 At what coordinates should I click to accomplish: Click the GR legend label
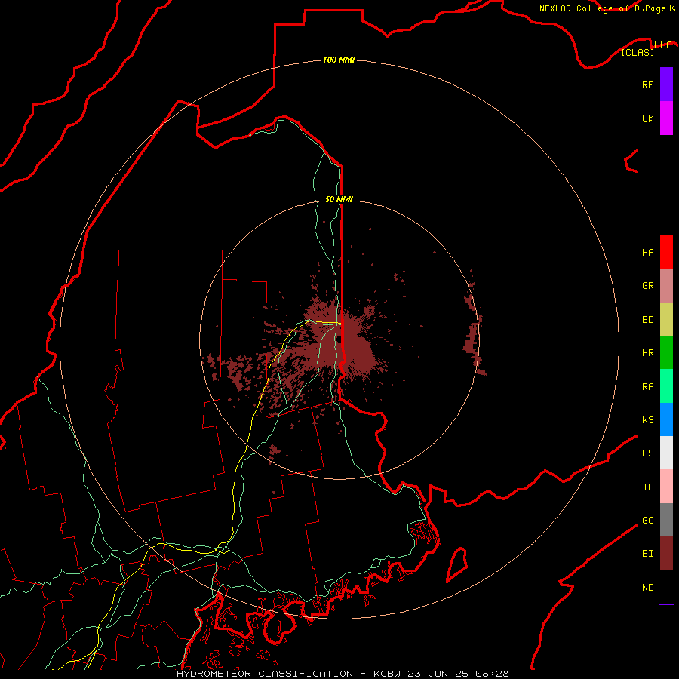click(647, 286)
